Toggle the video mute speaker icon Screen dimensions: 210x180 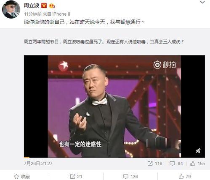tap(198, 151)
